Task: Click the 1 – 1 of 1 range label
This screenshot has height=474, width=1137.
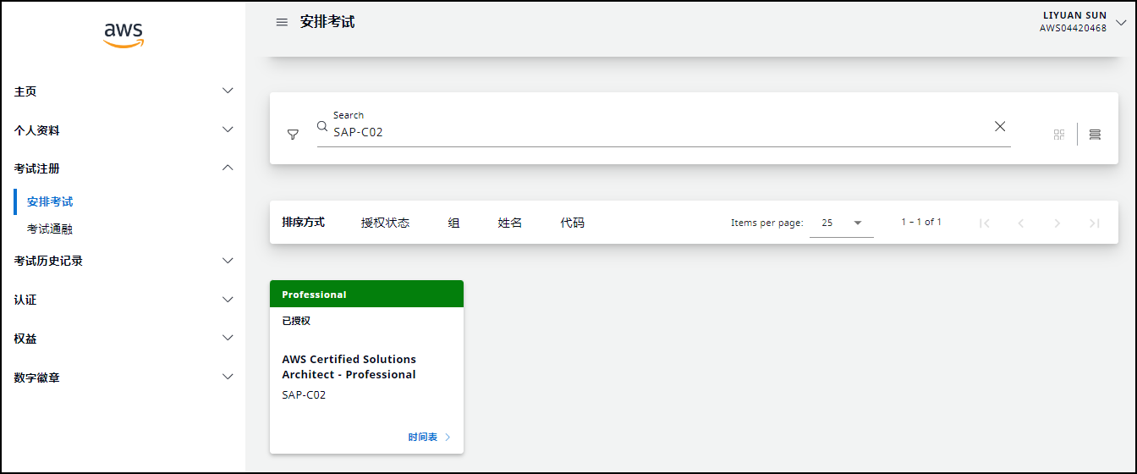Action: 921,222
